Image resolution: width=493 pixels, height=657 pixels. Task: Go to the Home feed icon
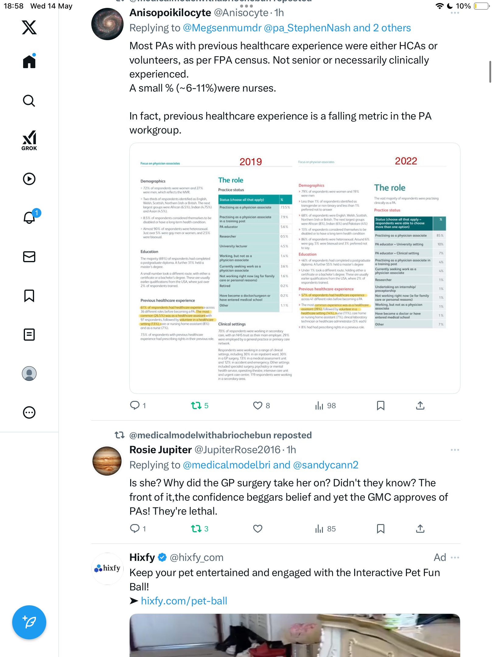coord(29,61)
